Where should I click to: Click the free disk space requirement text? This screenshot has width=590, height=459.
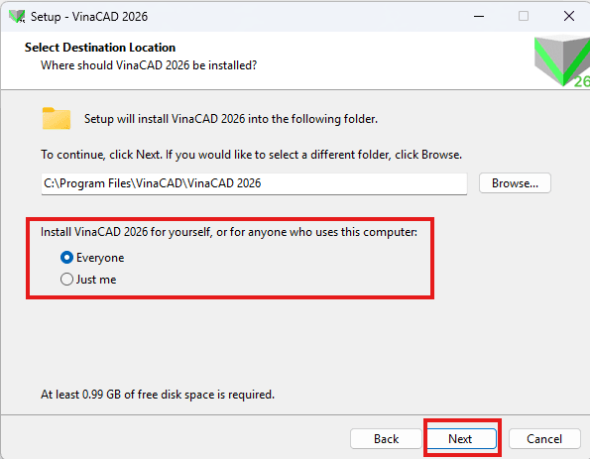coord(158,395)
